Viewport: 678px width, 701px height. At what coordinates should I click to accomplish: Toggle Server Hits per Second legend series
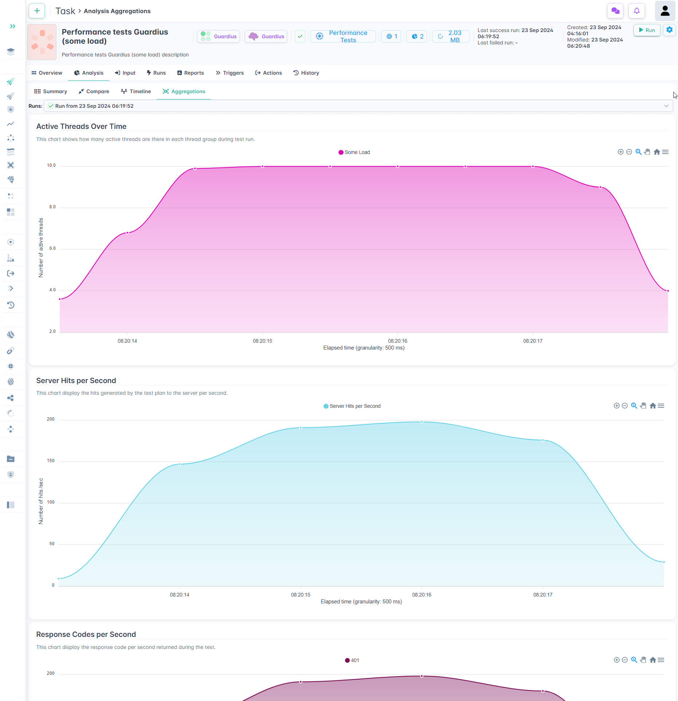[x=352, y=406]
